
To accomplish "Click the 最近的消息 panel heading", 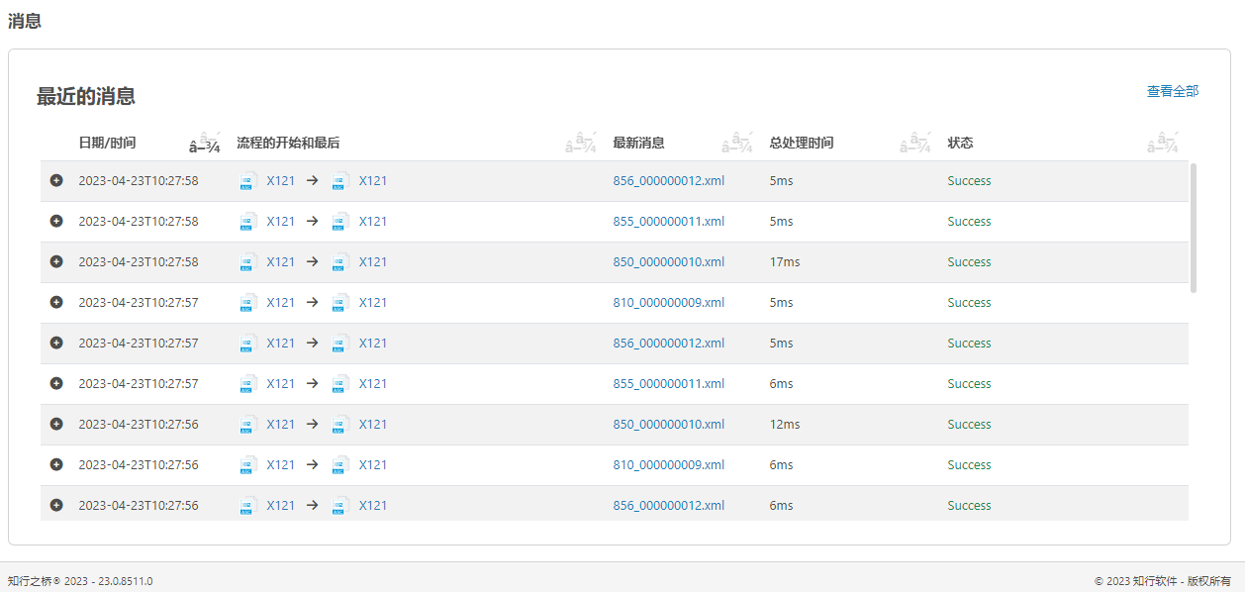I will [86, 96].
